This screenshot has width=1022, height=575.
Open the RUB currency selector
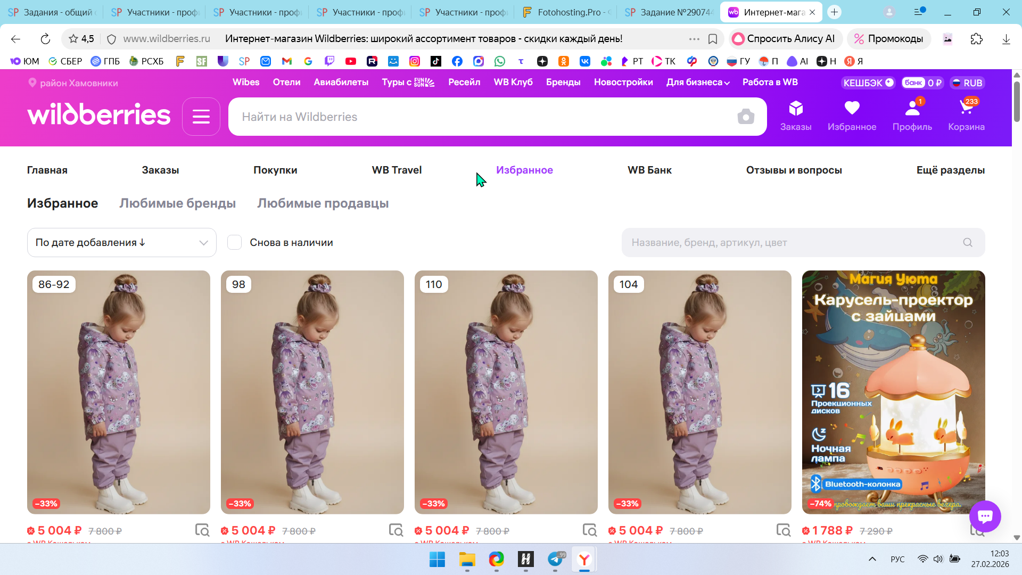[x=967, y=83]
